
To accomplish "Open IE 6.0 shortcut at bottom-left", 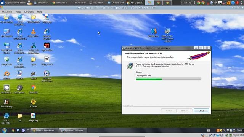I will click(6, 118).
